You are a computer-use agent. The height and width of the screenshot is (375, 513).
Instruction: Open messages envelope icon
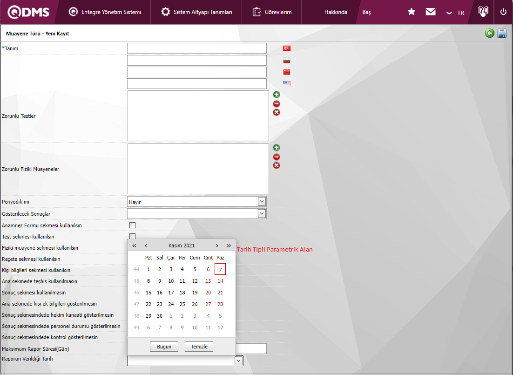tap(430, 12)
